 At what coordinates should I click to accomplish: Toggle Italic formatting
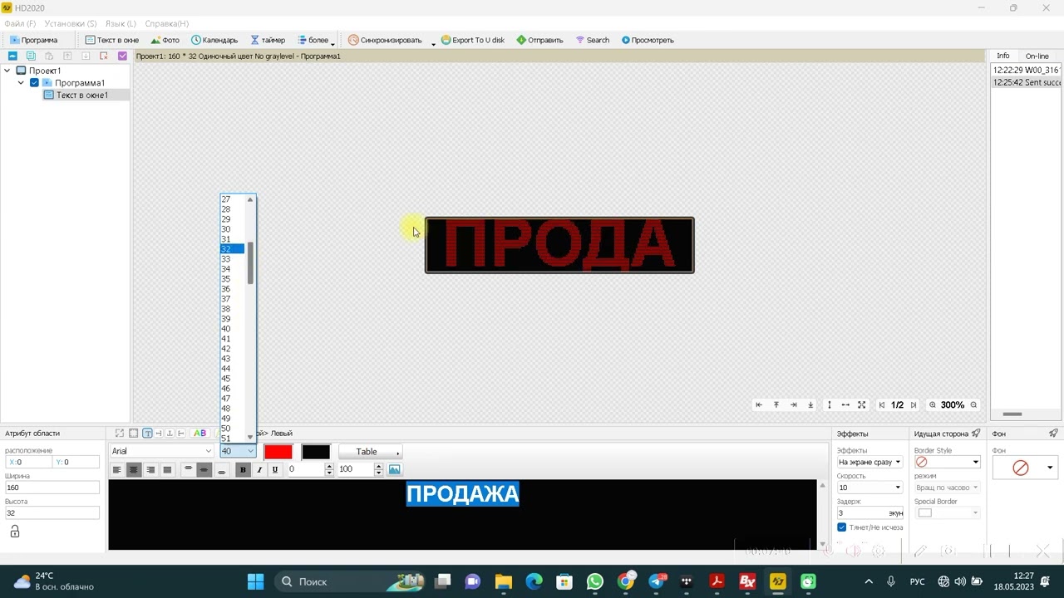click(x=259, y=470)
